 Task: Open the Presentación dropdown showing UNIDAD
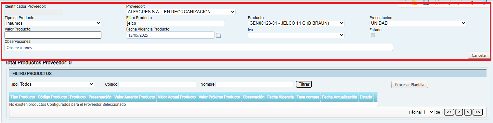coord(418,23)
